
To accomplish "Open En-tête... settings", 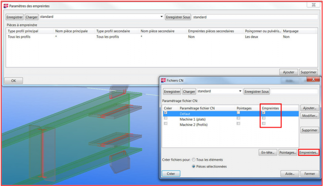I will tap(268, 152).
